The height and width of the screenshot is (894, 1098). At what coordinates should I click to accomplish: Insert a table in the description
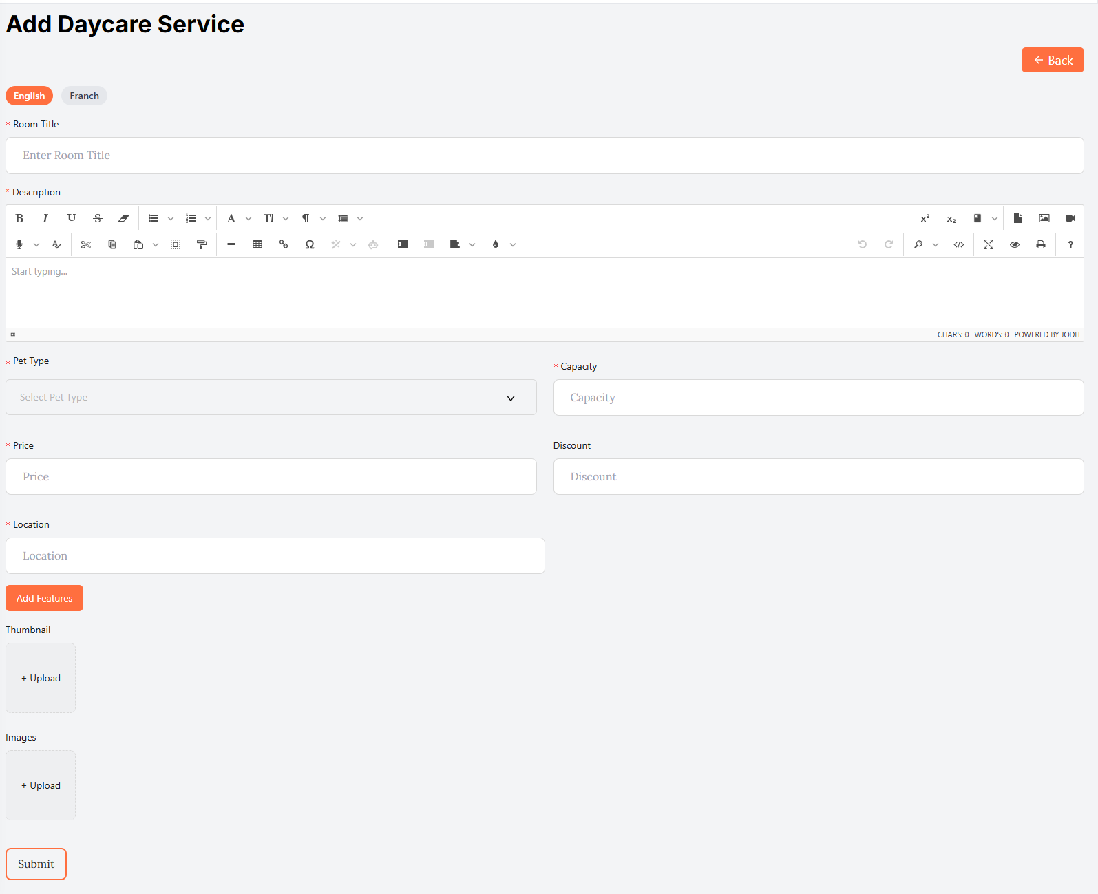click(257, 244)
